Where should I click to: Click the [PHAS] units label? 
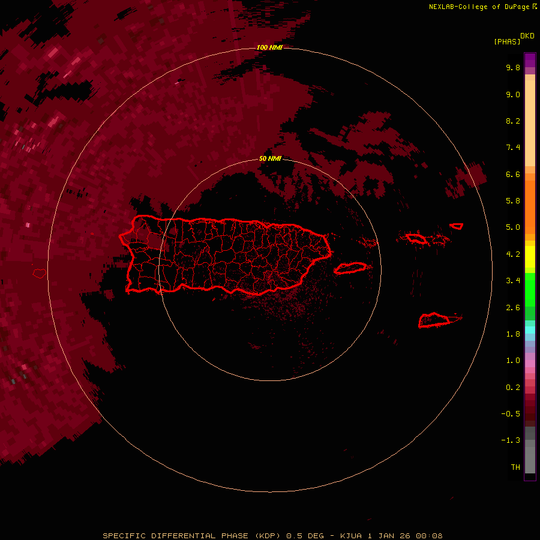(507, 41)
